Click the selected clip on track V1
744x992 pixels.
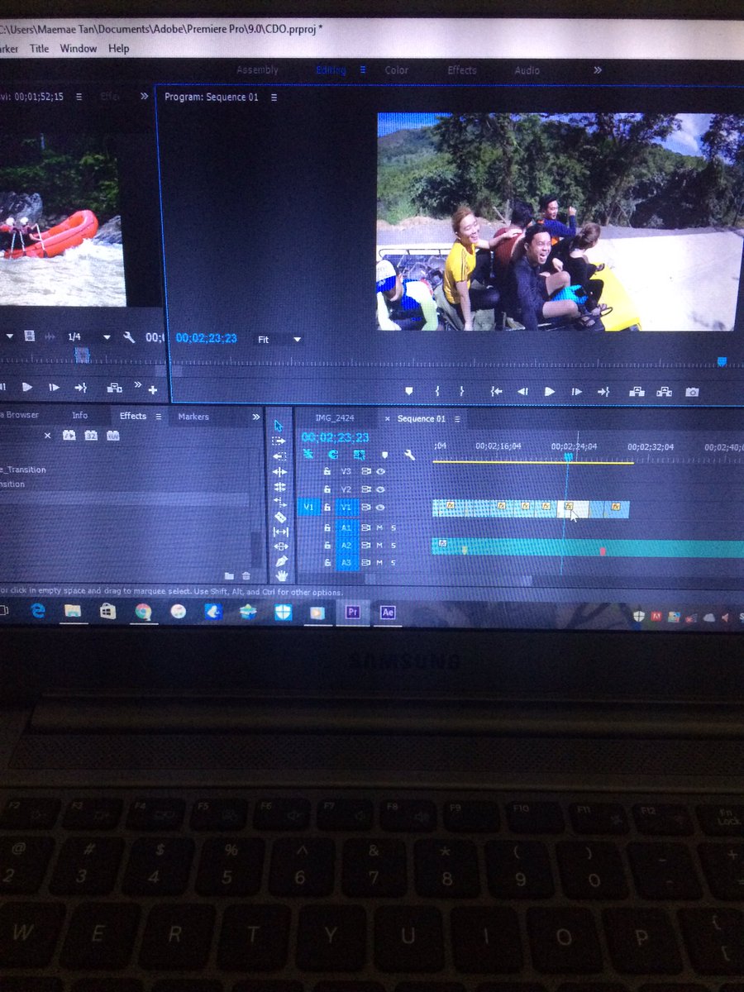click(574, 509)
